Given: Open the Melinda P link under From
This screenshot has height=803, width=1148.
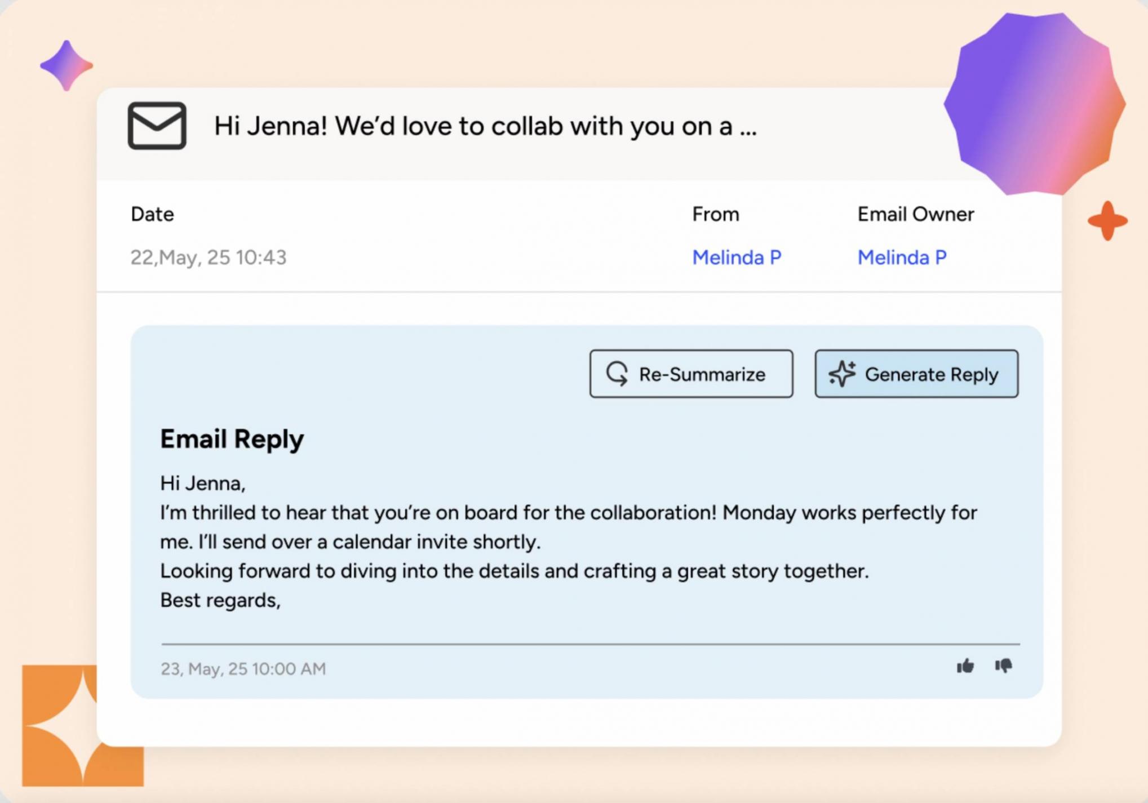Looking at the screenshot, I should (x=737, y=258).
